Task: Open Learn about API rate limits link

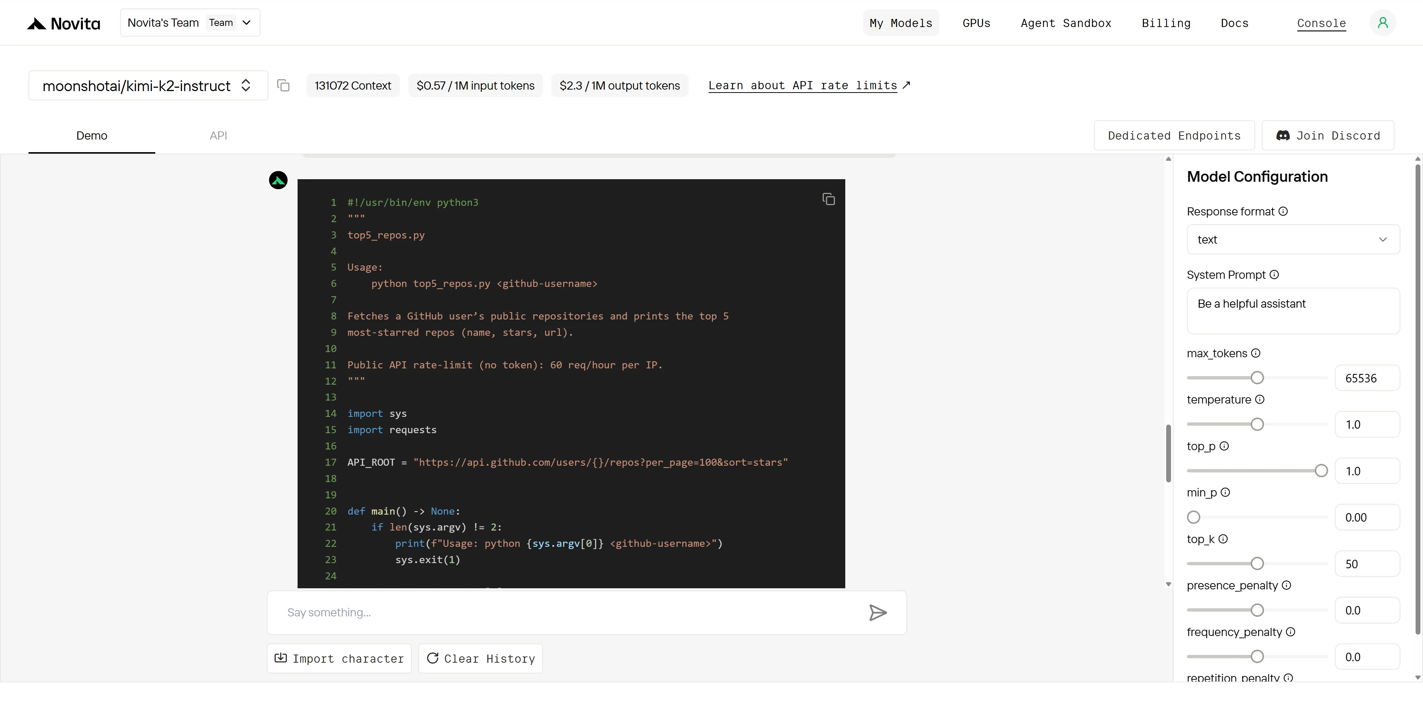Action: pos(809,86)
